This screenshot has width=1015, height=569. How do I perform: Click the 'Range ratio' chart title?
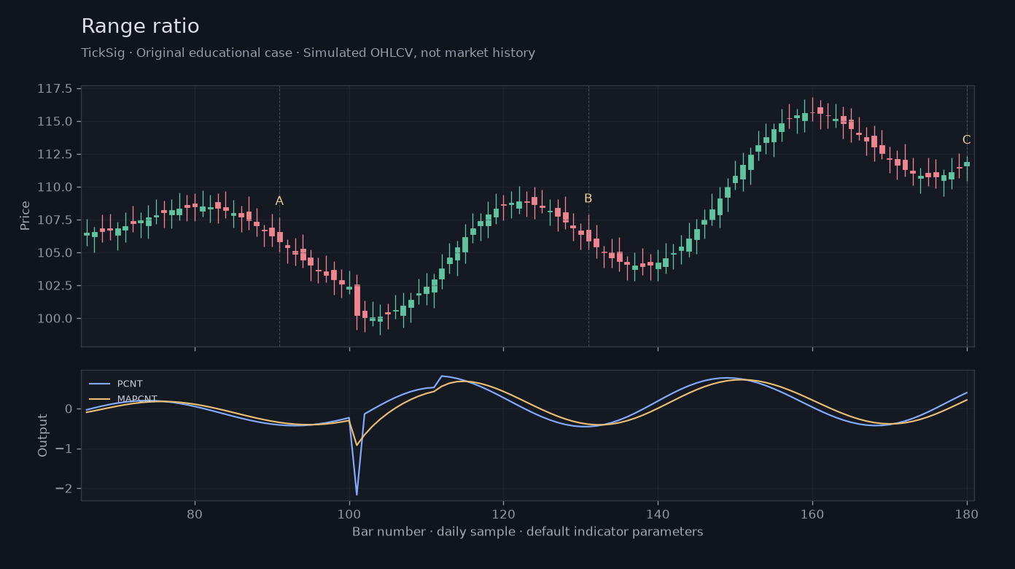[140, 26]
